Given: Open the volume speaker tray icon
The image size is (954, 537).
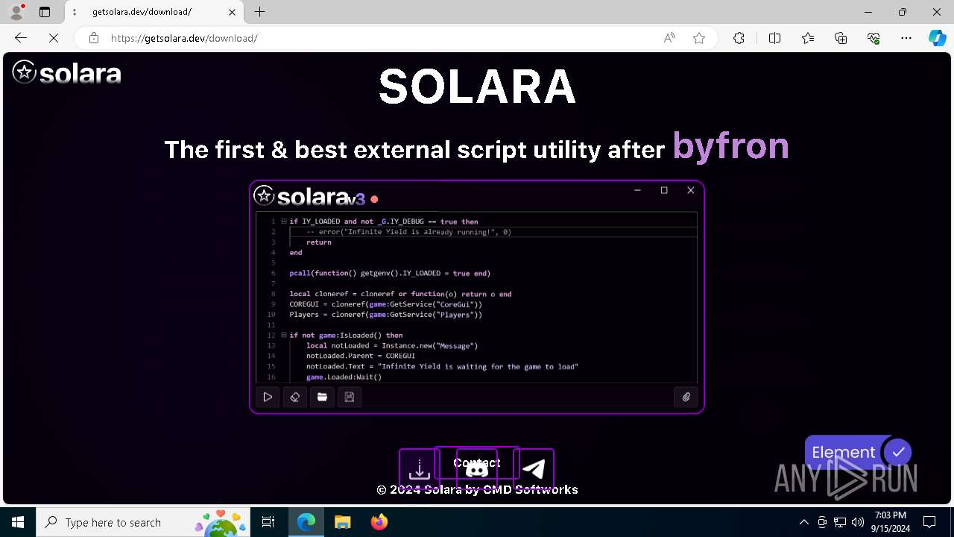Looking at the screenshot, I should [x=858, y=522].
